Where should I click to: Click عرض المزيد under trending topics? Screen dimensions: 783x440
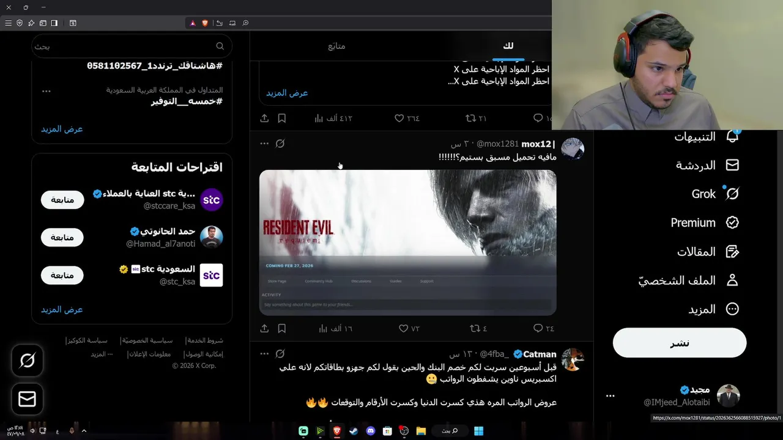coord(62,129)
